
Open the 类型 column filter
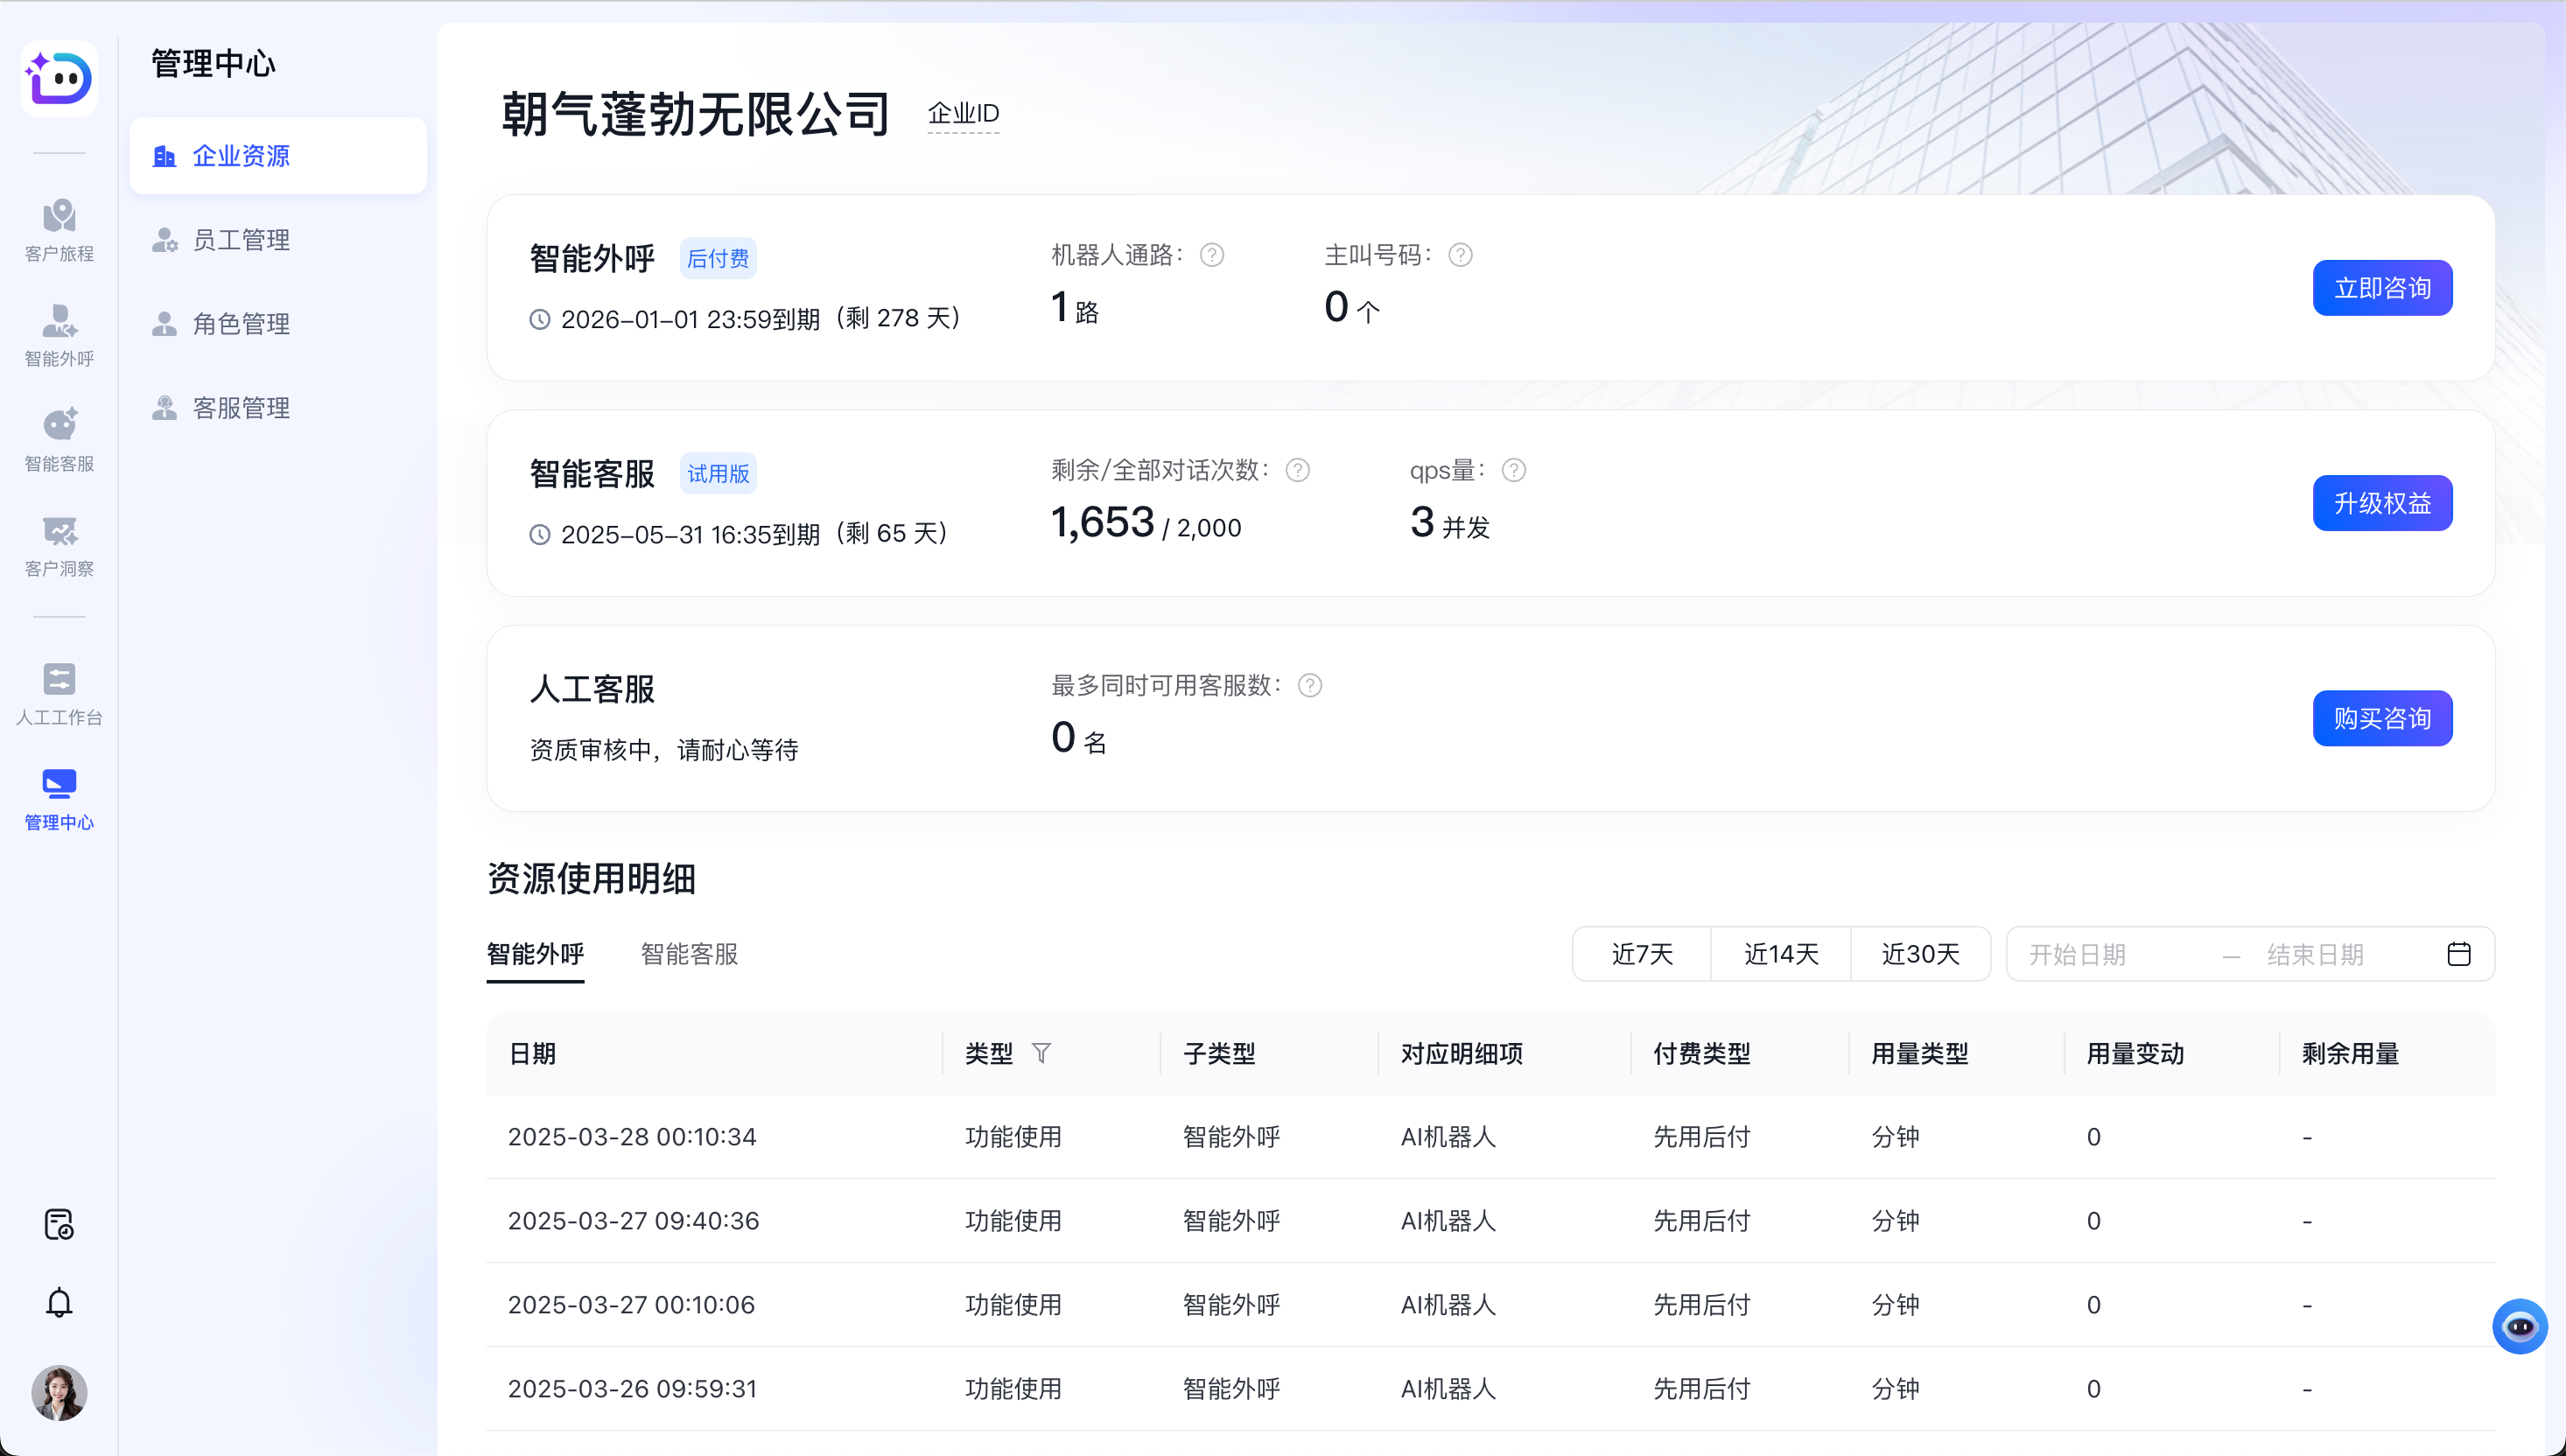[x=1041, y=1053]
